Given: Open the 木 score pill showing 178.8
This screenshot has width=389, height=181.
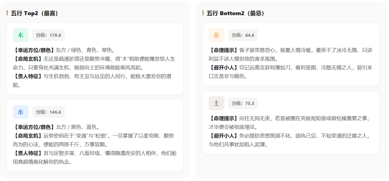Looking at the screenshot, I should (x=48, y=35).
